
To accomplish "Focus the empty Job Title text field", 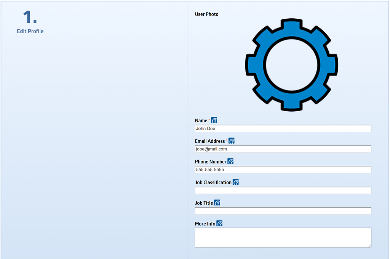I will click(283, 211).
